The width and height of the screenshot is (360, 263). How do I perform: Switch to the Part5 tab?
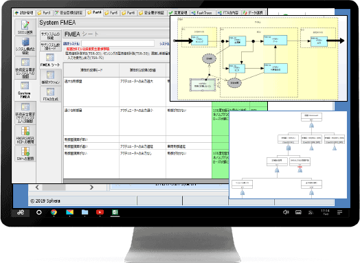(111, 13)
